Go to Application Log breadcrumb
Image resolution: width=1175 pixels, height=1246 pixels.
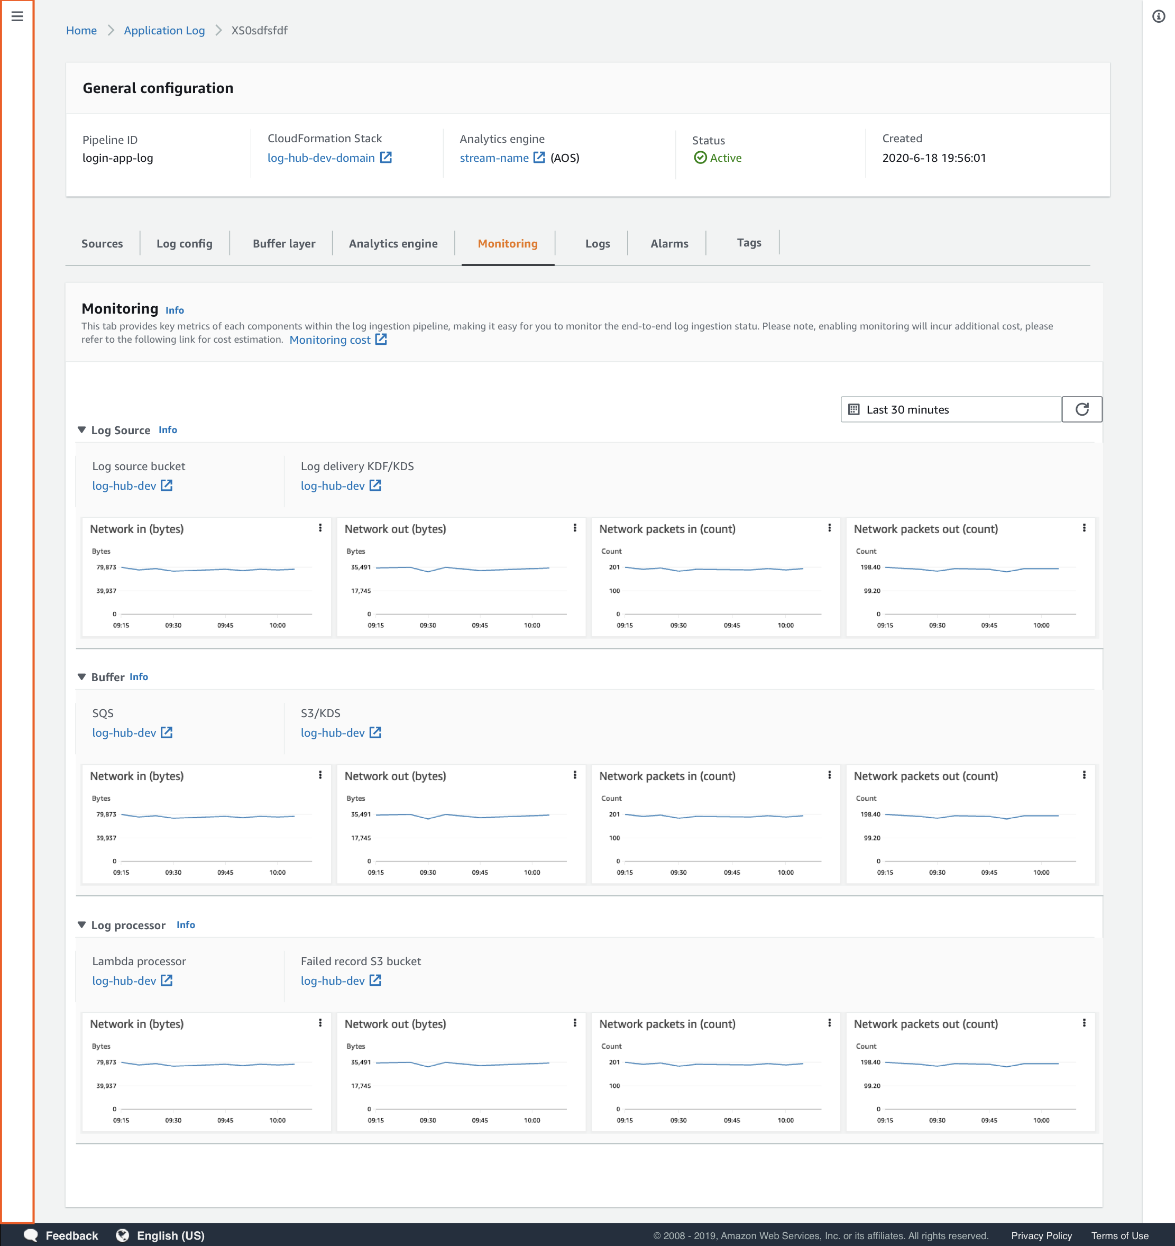(x=164, y=31)
